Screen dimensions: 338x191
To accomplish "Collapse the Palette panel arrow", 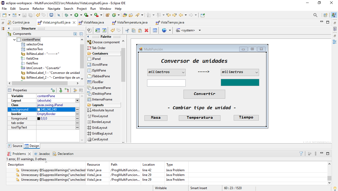I will click(88, 37).
